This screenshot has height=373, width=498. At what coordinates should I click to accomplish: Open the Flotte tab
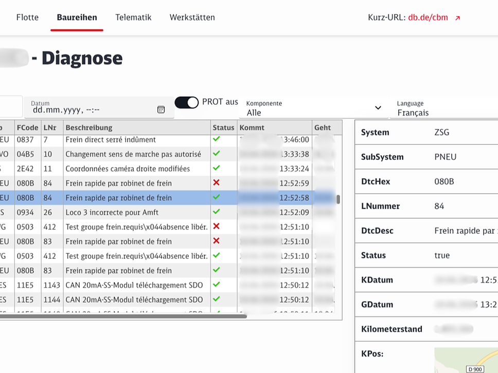click(x=27, y=17)
